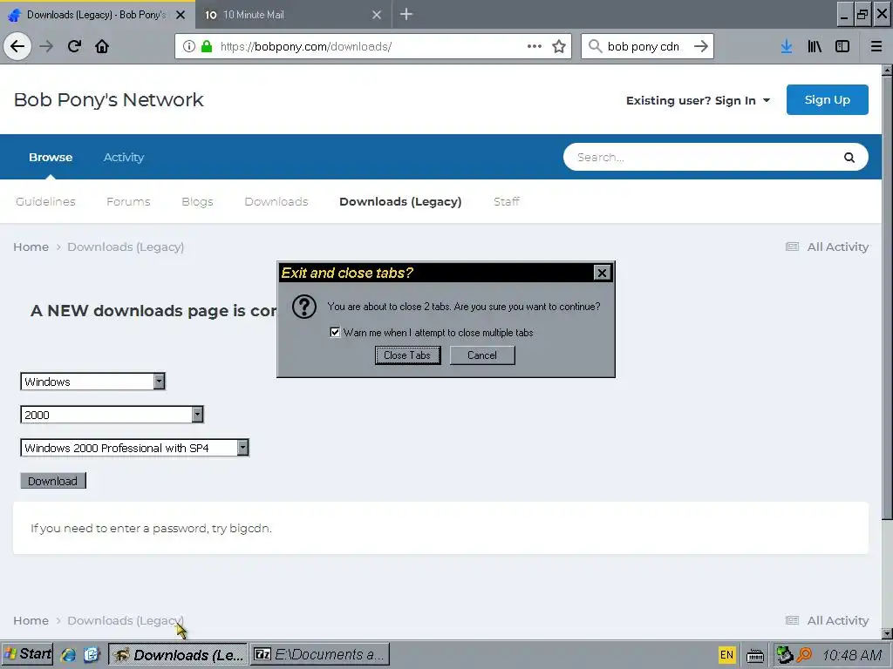Viewport: 893px width, 669px height.
Task: Reload the page with the refresh icon
Action: coord(74,46)
